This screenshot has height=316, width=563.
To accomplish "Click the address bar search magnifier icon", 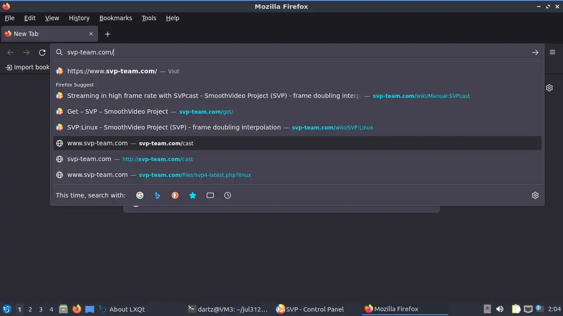I will 59,52.
